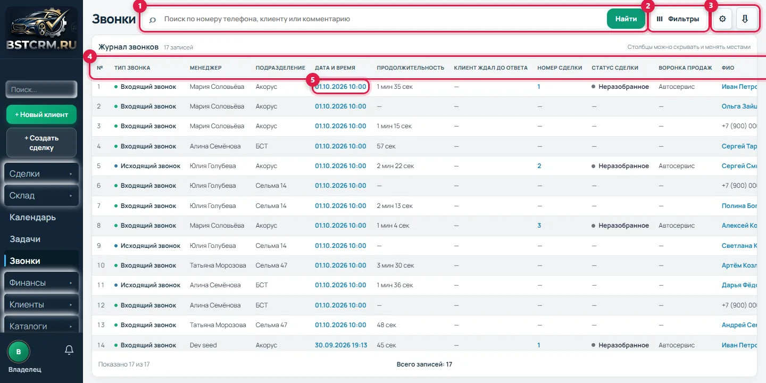Click the "Dev seed" manager cell
The width and height of the screenshot is (766, 383).
click(x=203, y=345)
